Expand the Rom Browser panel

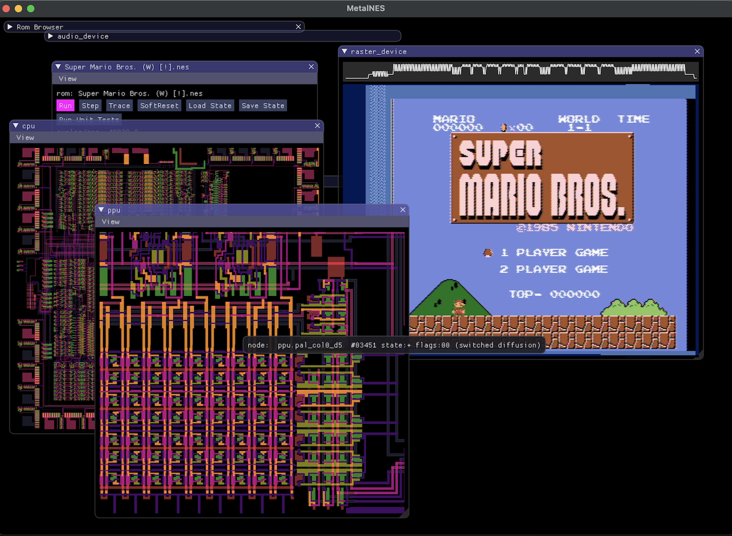(9, 26)
